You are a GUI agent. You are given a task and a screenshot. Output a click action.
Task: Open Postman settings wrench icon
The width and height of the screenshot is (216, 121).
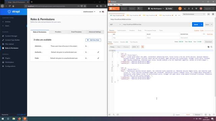[x=189, y=8]
